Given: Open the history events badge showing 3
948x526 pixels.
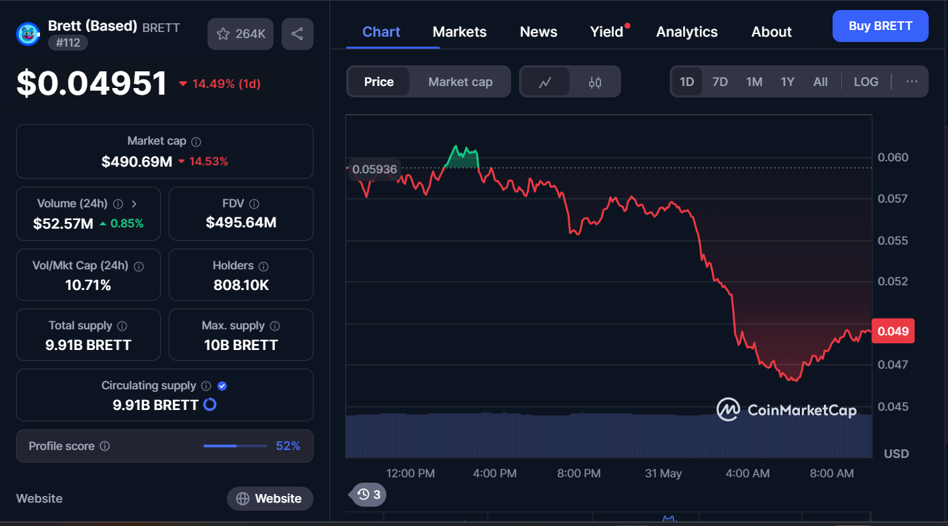Looking at the screenshot, I should [x=368, y=494].
